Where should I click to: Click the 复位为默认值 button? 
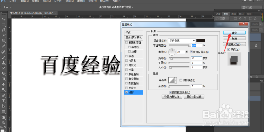click(x=194, y=97)
